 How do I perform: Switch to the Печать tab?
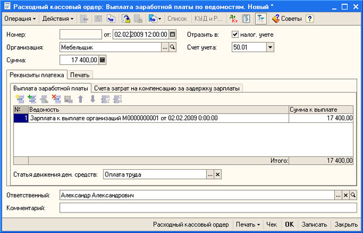click(80, 75)
